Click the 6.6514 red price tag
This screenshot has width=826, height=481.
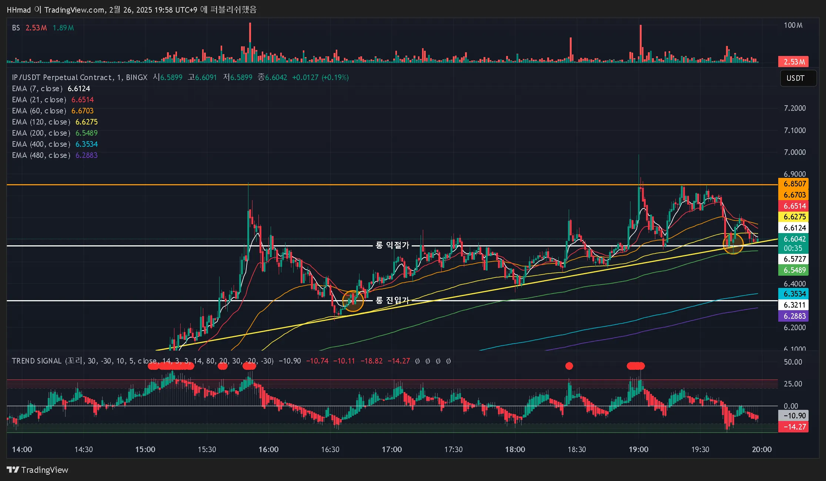tap(793, 206)
